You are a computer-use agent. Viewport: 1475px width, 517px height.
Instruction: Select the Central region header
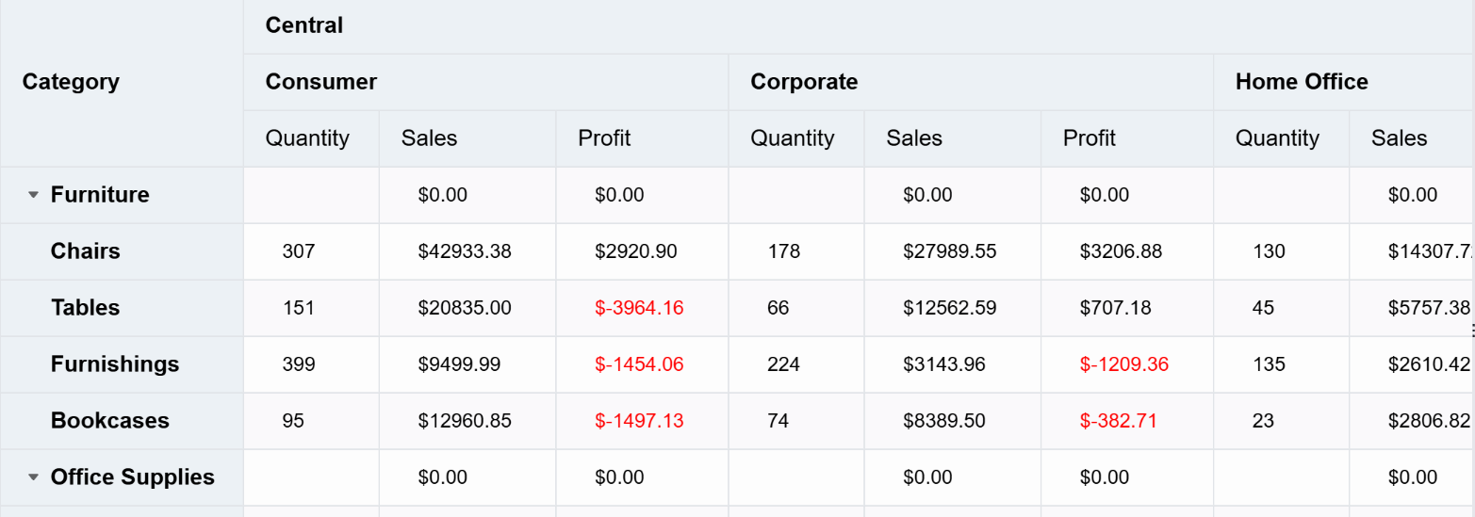tap(304, 25)
